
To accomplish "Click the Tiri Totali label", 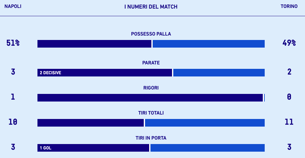I will pos(151,113).
